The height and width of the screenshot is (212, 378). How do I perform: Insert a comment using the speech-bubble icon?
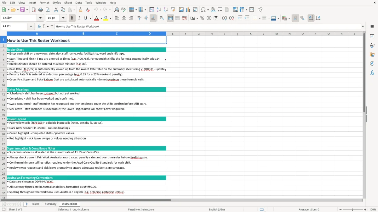coord(220,10)
